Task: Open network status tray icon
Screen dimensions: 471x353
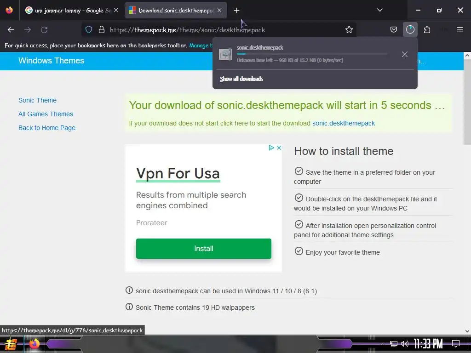Action: (x=394, y=344)
